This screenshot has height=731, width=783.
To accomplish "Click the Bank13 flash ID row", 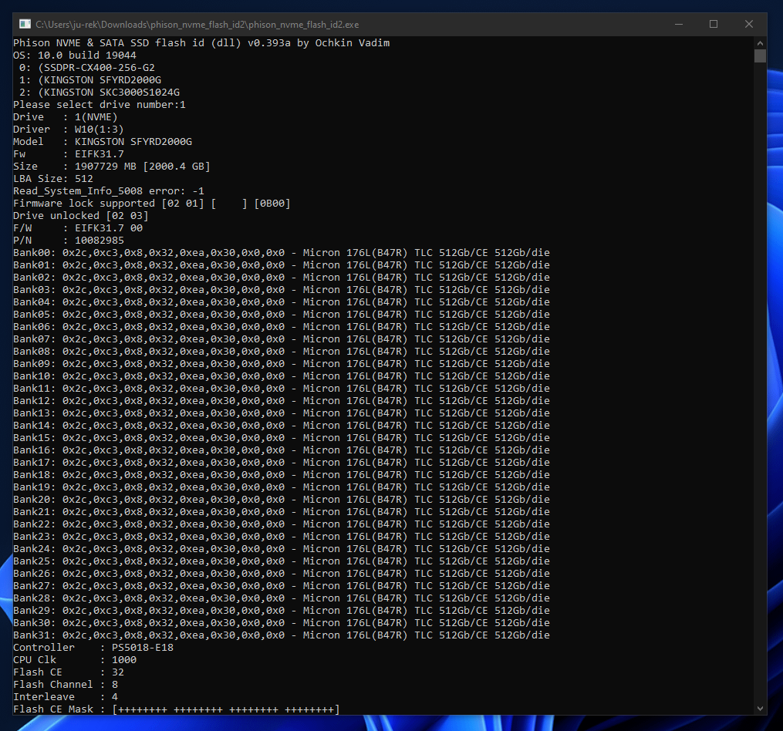I will click(x=281, y=413).
